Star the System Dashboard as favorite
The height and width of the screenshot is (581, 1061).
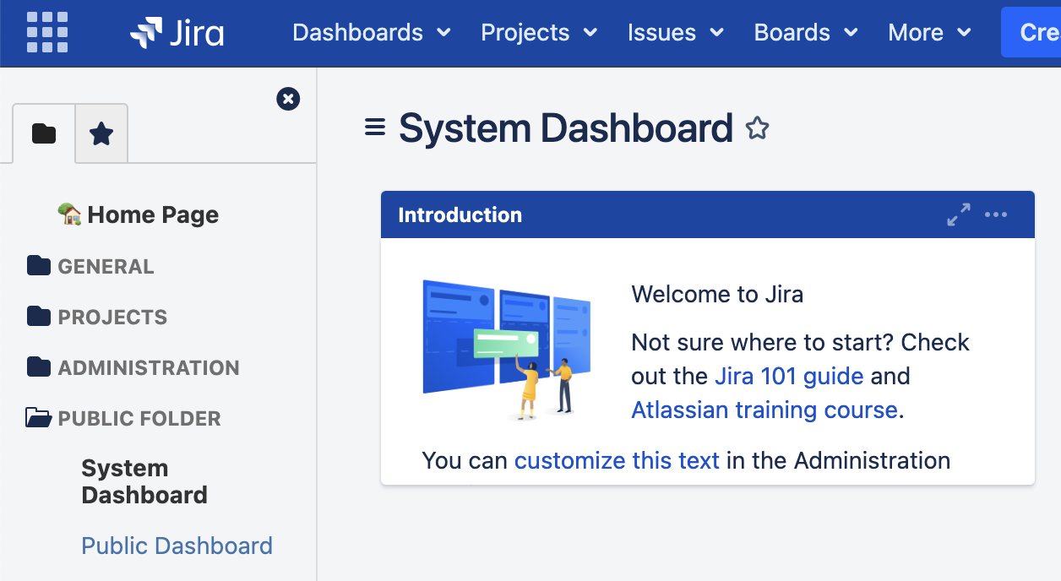pos(757,128)
